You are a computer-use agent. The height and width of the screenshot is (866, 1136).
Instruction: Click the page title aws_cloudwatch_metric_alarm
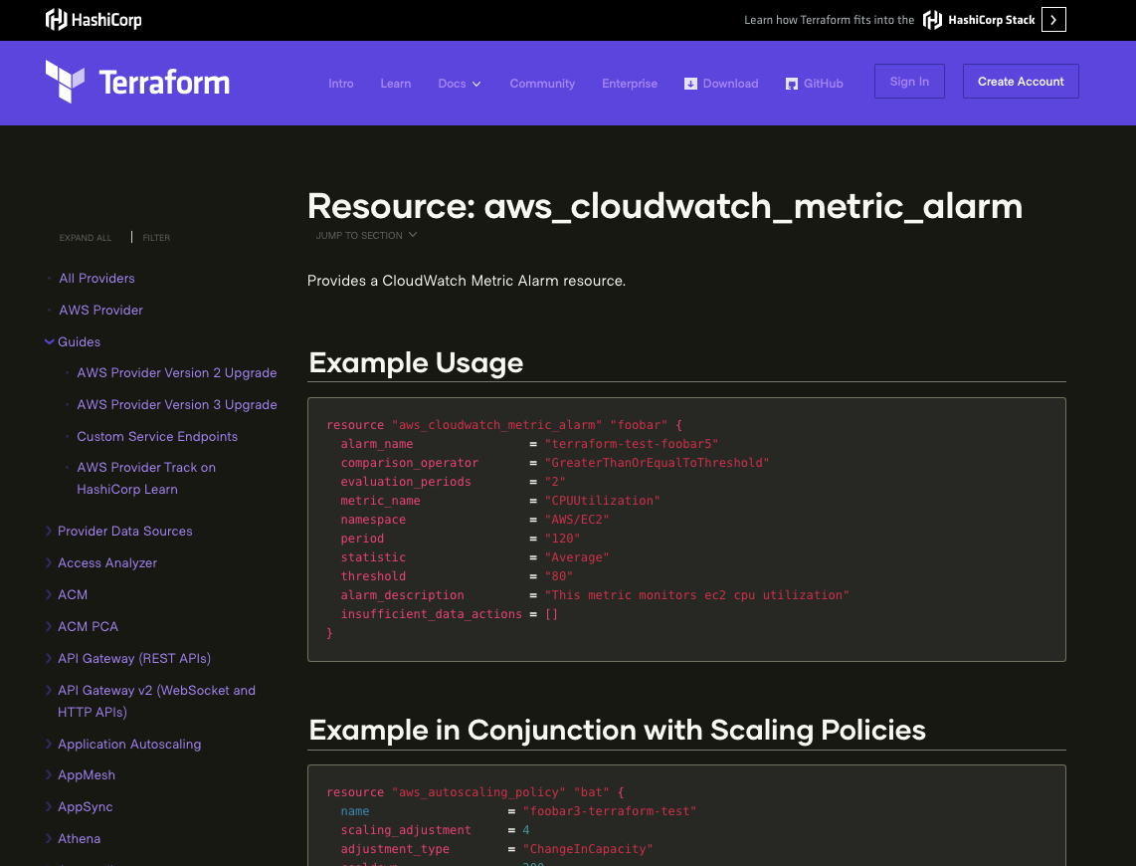[x=664, y=206]
